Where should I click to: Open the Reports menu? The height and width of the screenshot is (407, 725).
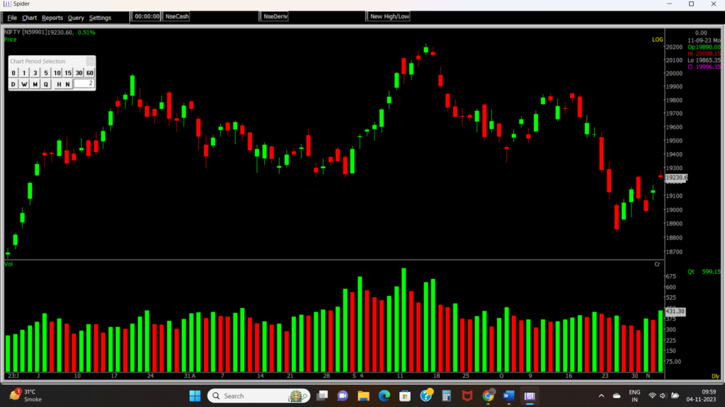[52, 18]
